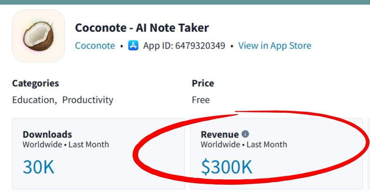Select the Coconote - AI Note Taker title
The height and width of the screenshot is (193, 370).
tap(142, 28)
